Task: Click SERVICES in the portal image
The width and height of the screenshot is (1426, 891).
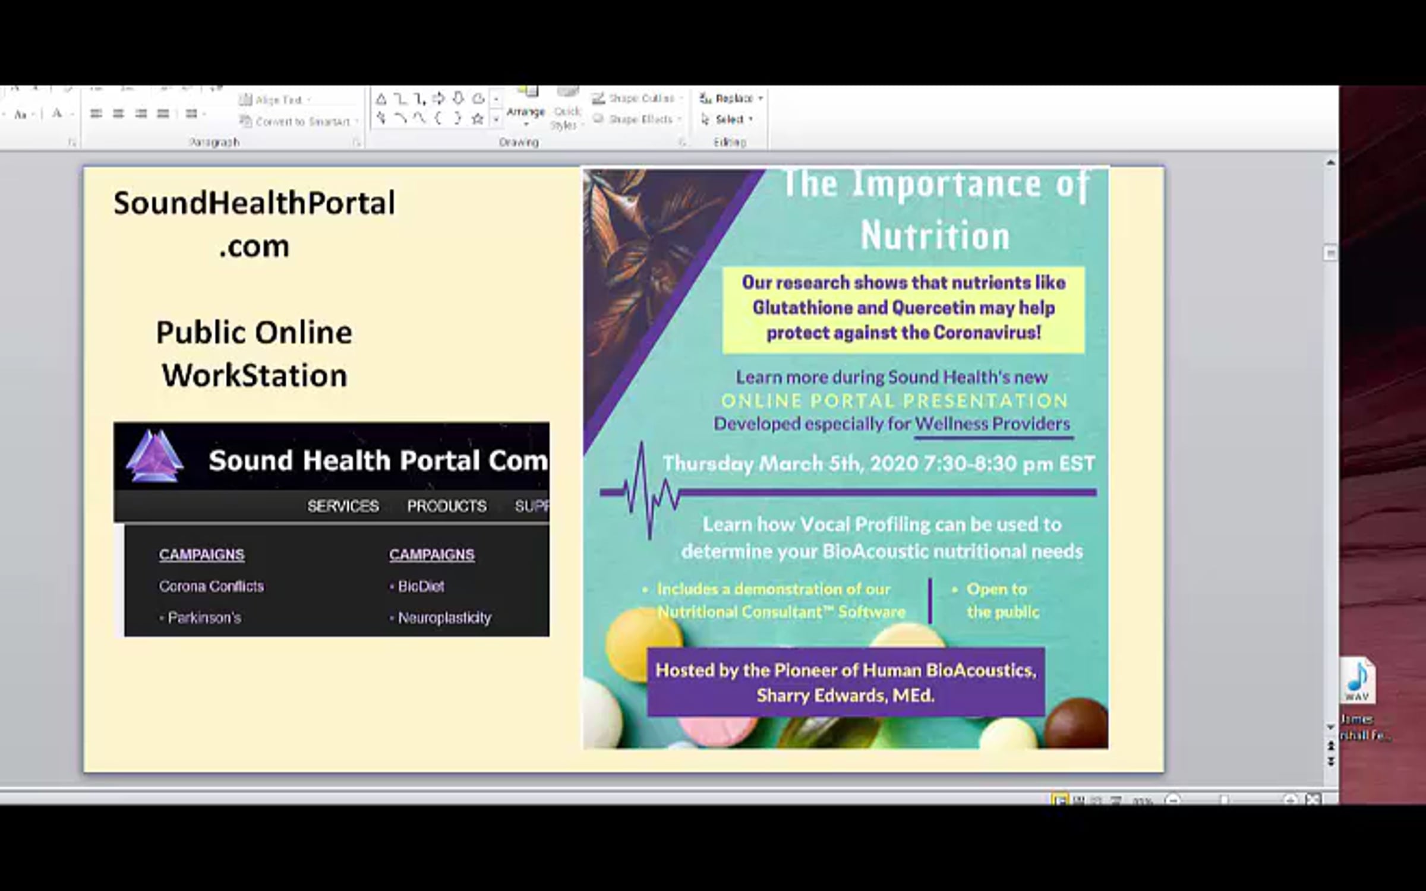Action: coord(343,506)
